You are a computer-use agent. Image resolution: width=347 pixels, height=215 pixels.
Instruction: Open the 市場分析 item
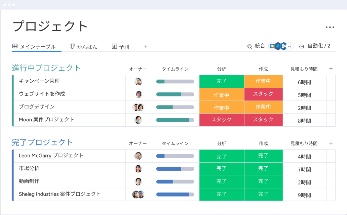[29, 168]
